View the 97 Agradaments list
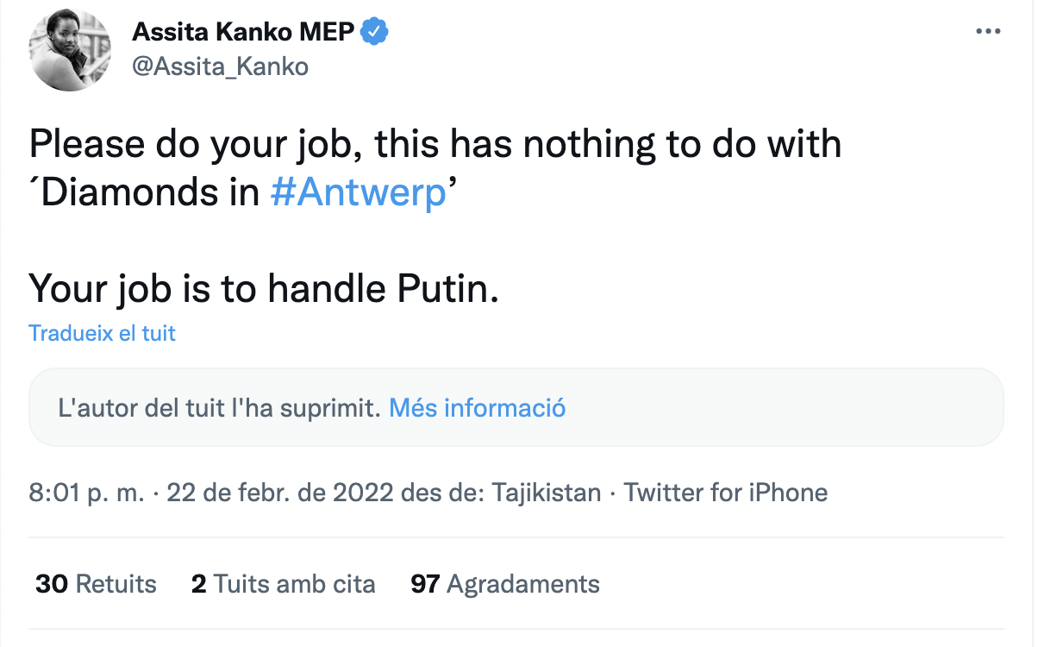 (x=505, y=584)
